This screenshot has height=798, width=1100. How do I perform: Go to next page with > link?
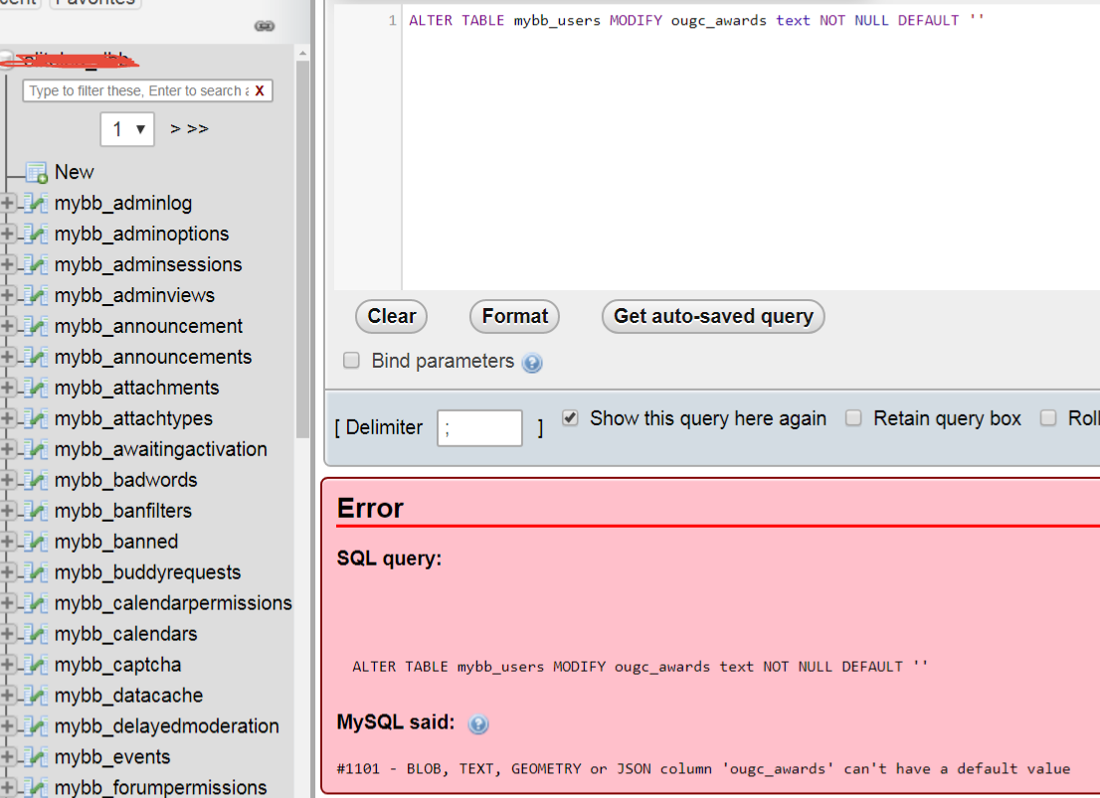[x=175, y=129]
